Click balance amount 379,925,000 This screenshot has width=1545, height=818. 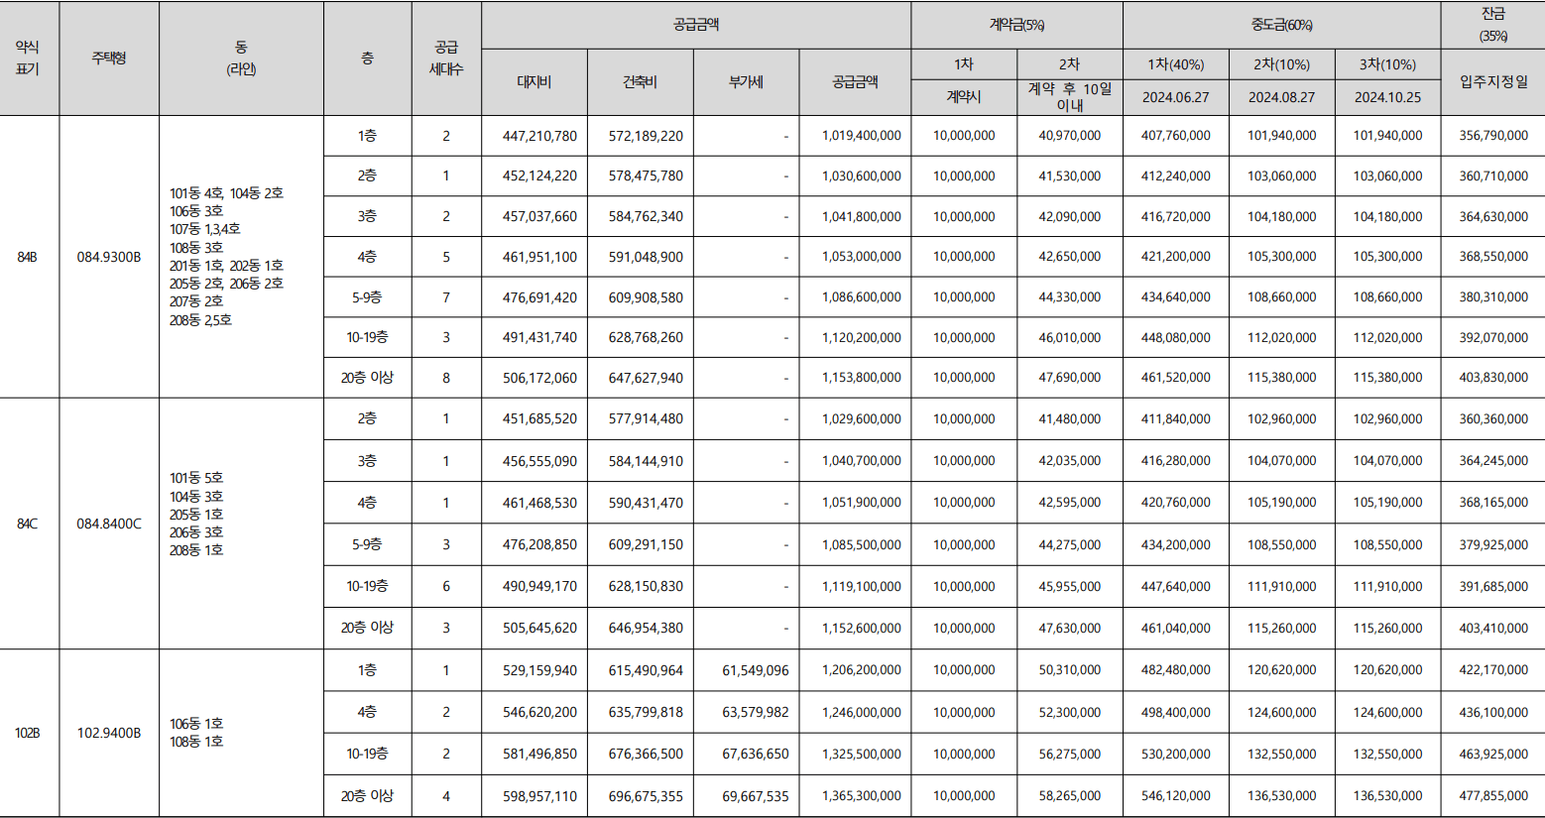(x=1493, y=544)
